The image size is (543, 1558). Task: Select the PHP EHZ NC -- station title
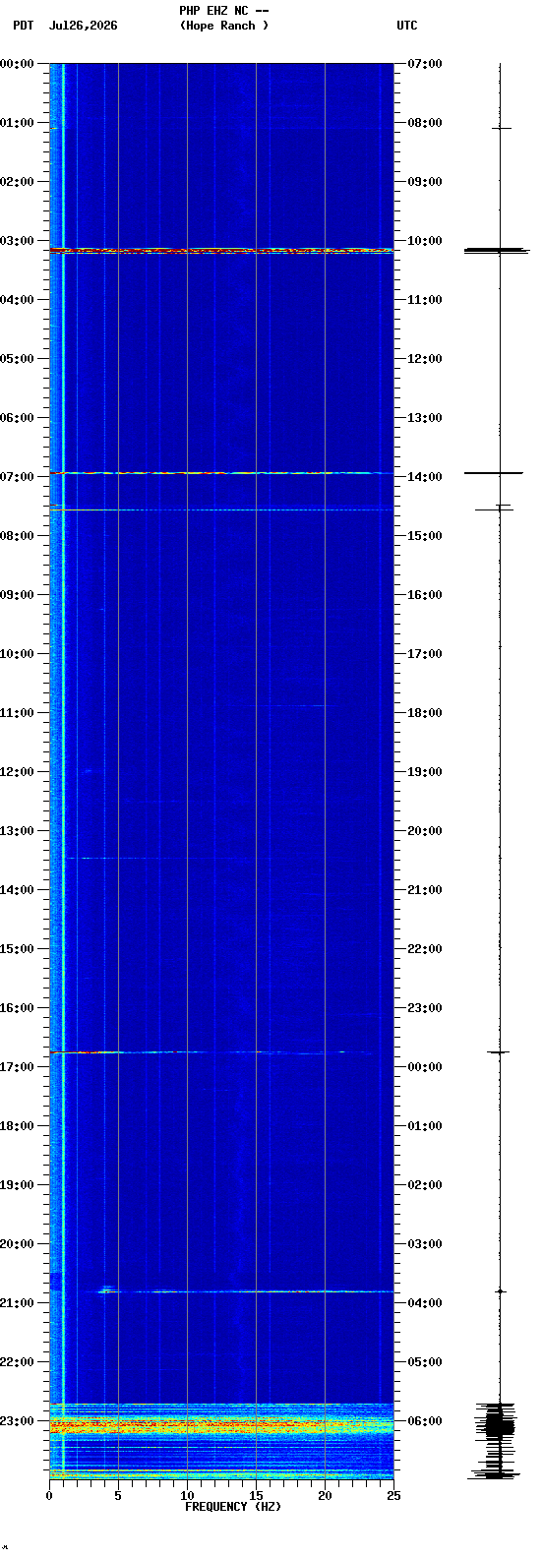224,10
